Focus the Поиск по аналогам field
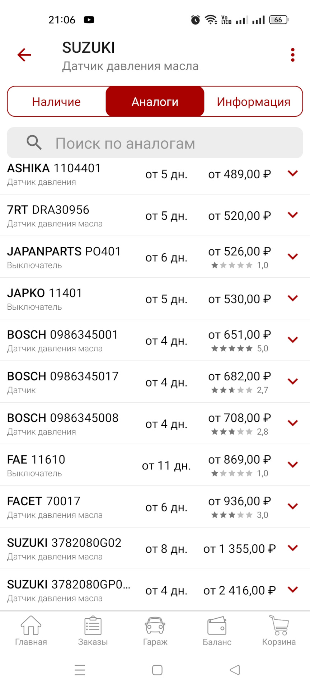 point(155,143)
